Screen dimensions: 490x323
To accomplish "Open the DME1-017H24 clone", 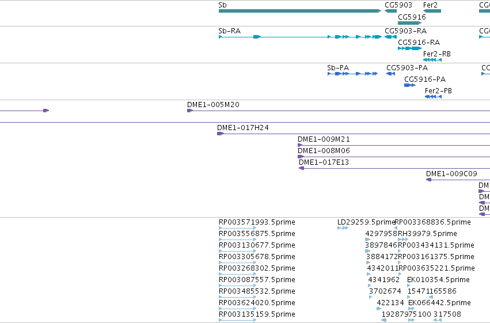I will (354, 134).
